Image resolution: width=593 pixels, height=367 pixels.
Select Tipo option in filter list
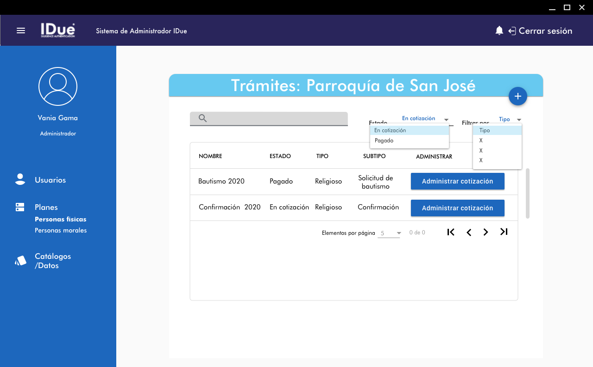click(x=485, y=130)
